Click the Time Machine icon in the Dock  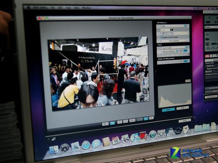(x=153, y=134)
